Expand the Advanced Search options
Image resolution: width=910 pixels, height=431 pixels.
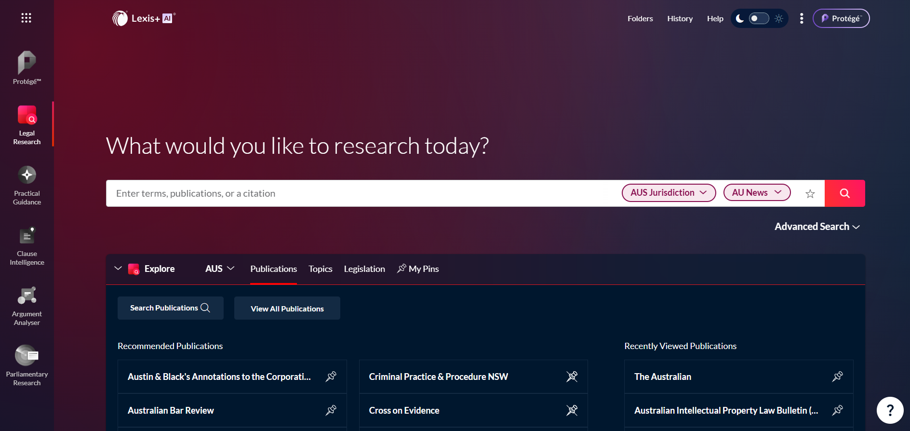(x=817, y=227)
